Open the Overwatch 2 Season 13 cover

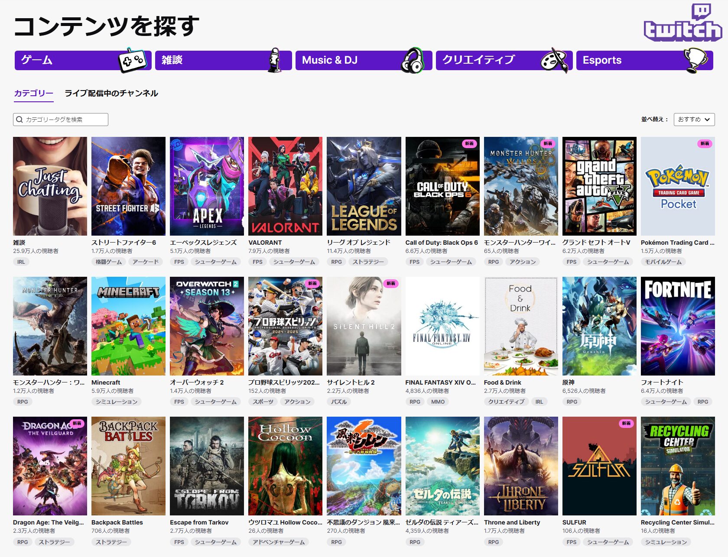(x=207, y=326)
